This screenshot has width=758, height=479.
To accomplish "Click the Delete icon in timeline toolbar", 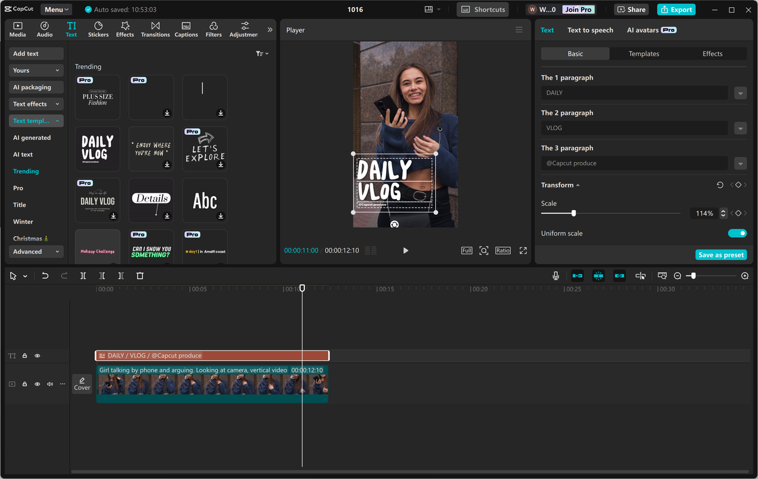I will [140, 275].
